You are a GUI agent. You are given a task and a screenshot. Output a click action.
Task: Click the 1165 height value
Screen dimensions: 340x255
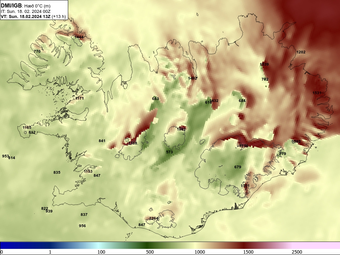coord(27,128)
